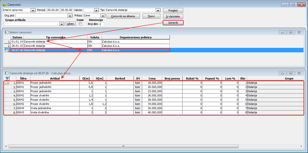Click the Cena column header
This screenshot has height=153, width=308.
pyautogui.click(x=152, y=78)
